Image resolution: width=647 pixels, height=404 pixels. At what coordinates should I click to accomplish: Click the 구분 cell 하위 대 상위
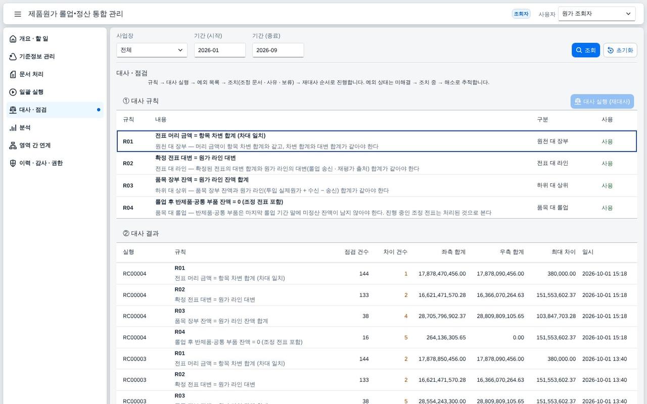point(552,185)
